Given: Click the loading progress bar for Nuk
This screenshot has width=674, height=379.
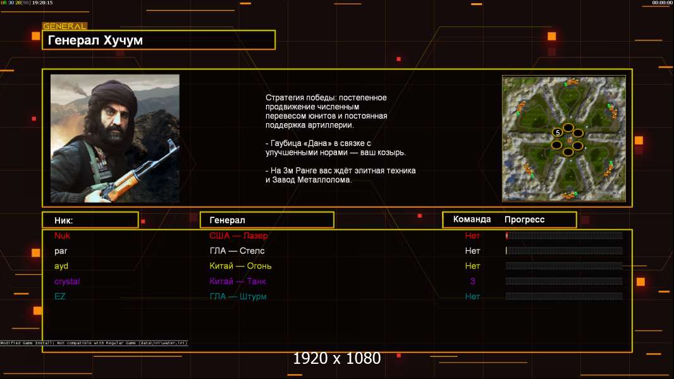Looking at the screenshot, I should [564, 236].
